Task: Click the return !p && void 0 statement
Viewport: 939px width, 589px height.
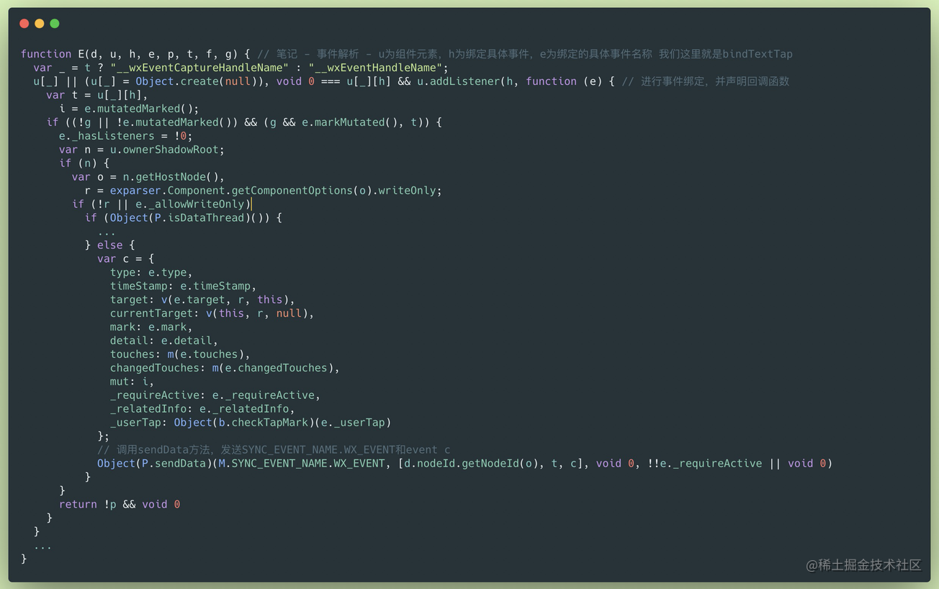Action: [120, 505]
